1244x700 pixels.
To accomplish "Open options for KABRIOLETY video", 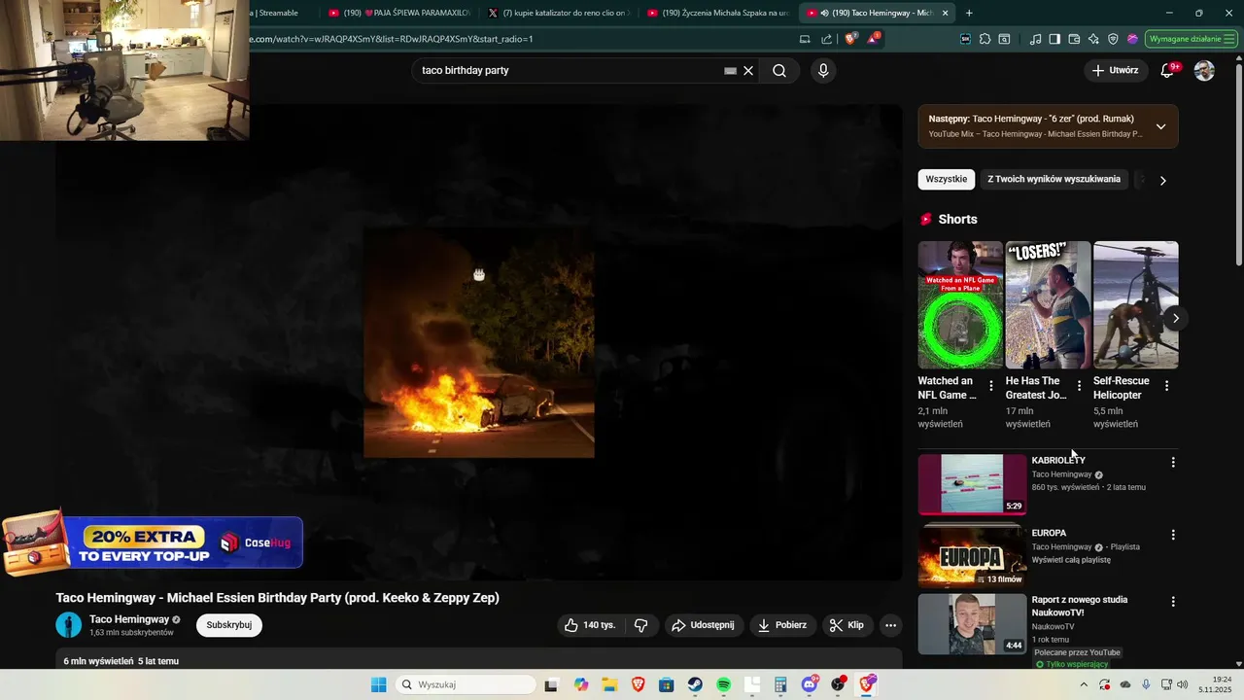I will (x=1173, y=463).
